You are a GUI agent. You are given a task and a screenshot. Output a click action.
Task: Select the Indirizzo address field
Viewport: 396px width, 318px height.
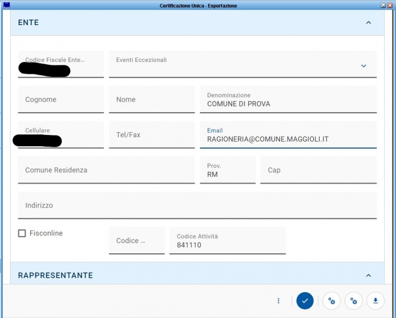[197, 205]
